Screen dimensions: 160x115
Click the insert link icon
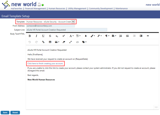point(43,42)
